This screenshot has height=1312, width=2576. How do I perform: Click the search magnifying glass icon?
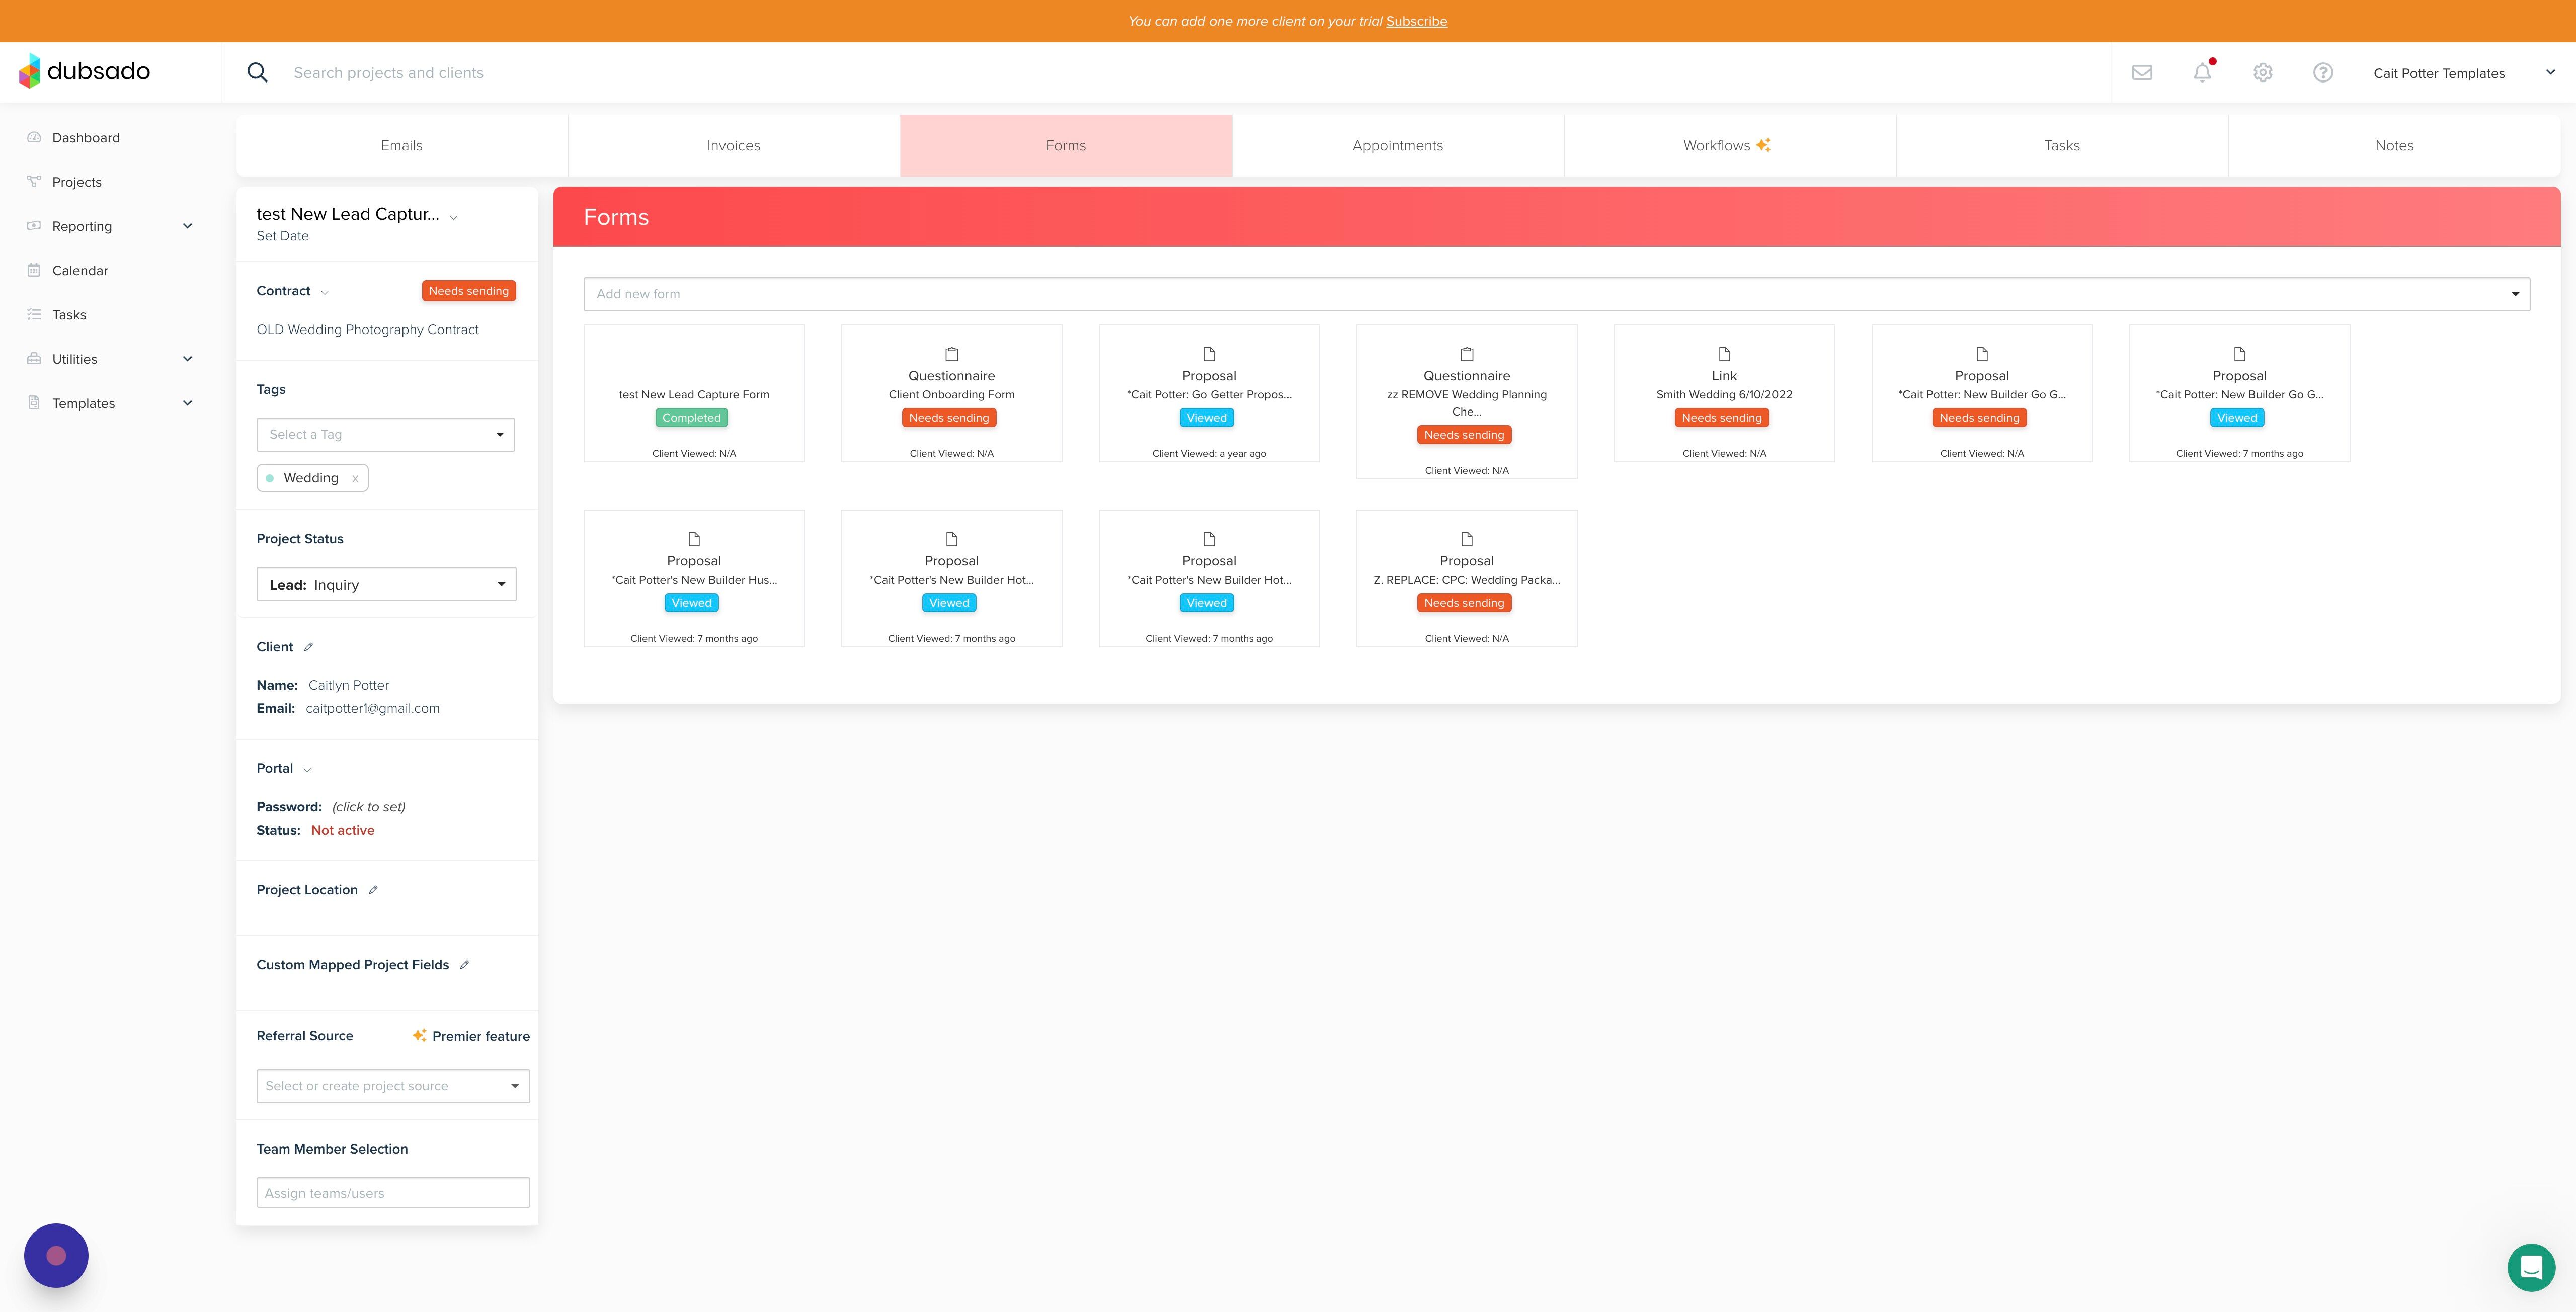coord(257,73)
